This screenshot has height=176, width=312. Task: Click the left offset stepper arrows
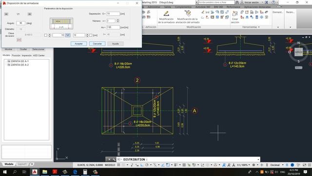50,35
